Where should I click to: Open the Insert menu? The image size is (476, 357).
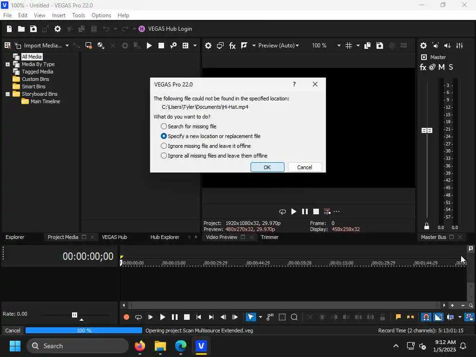pyautogui.click(x=59, y=15)
